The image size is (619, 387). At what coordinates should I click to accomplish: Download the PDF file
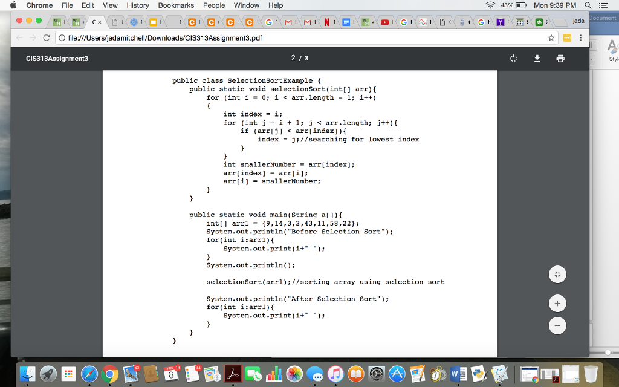(x=536, y=59)
